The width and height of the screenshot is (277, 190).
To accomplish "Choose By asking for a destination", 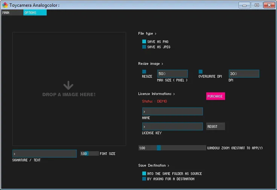I will (144, 179).
